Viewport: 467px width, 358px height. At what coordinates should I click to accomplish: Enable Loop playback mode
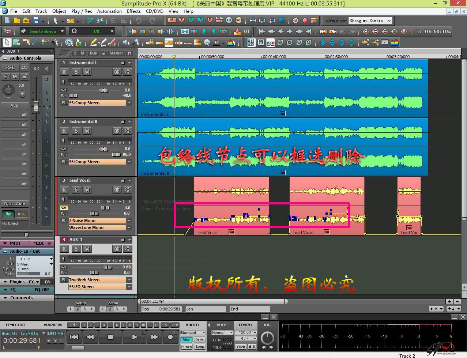click(200, 347)
